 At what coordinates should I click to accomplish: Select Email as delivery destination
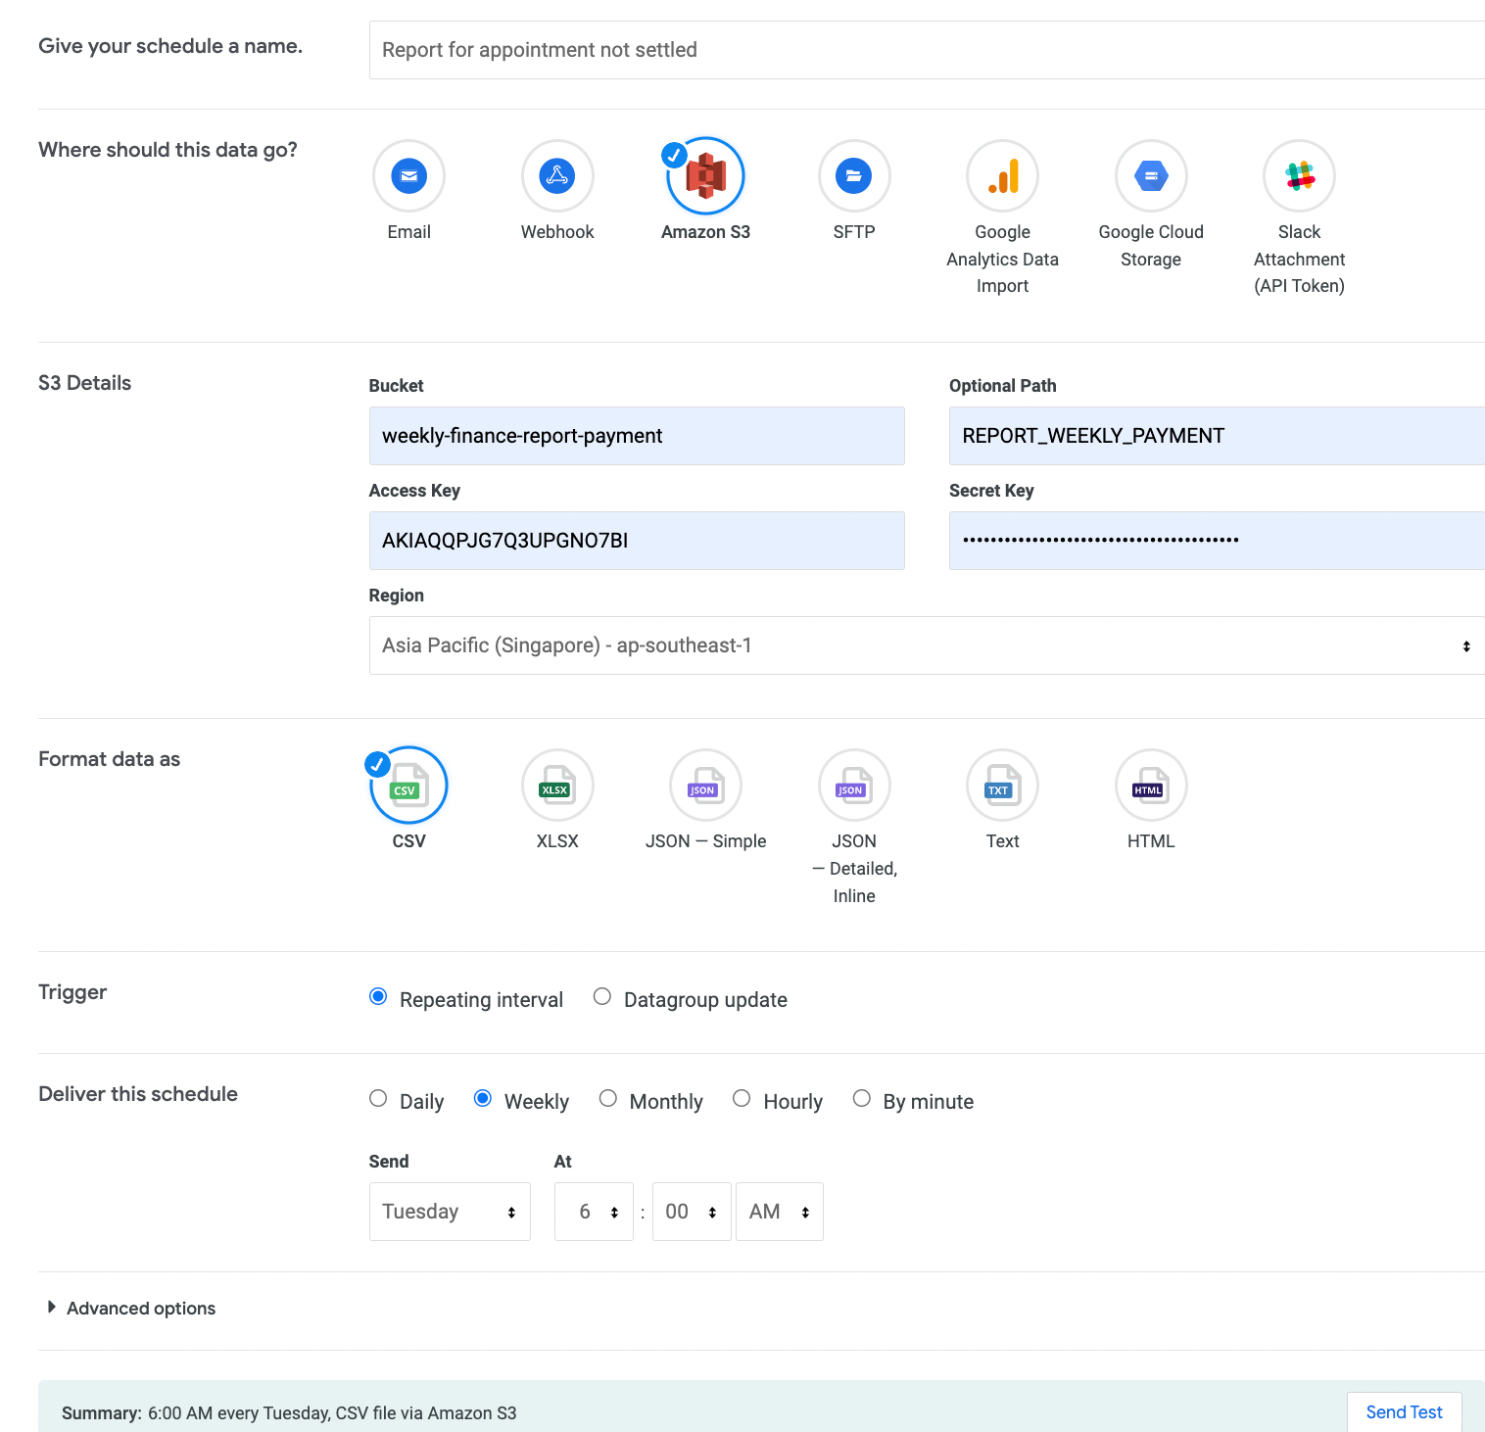(408, 176)
